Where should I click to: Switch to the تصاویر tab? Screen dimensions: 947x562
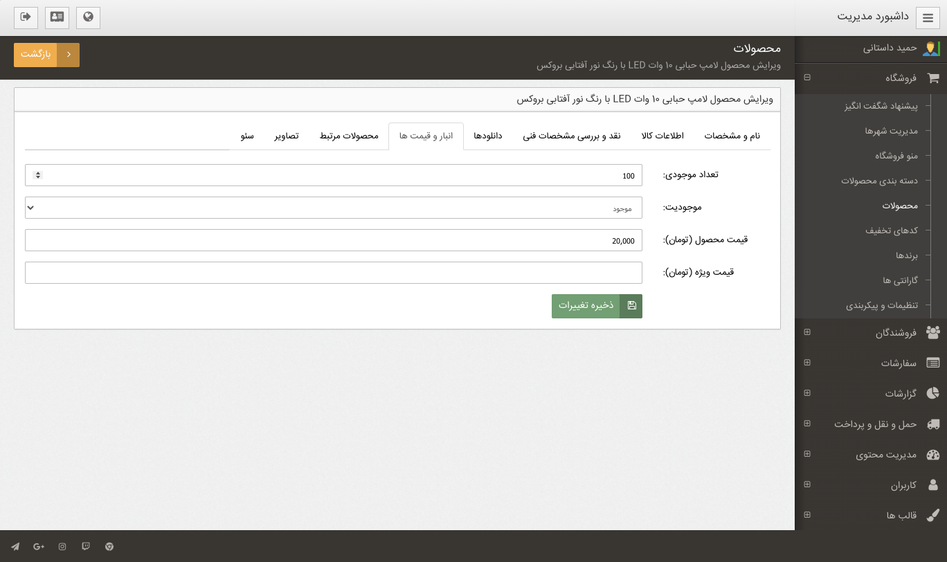pos(287,136)
